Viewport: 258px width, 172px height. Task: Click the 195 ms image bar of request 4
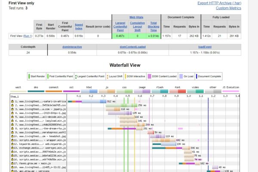pos(120,113)
